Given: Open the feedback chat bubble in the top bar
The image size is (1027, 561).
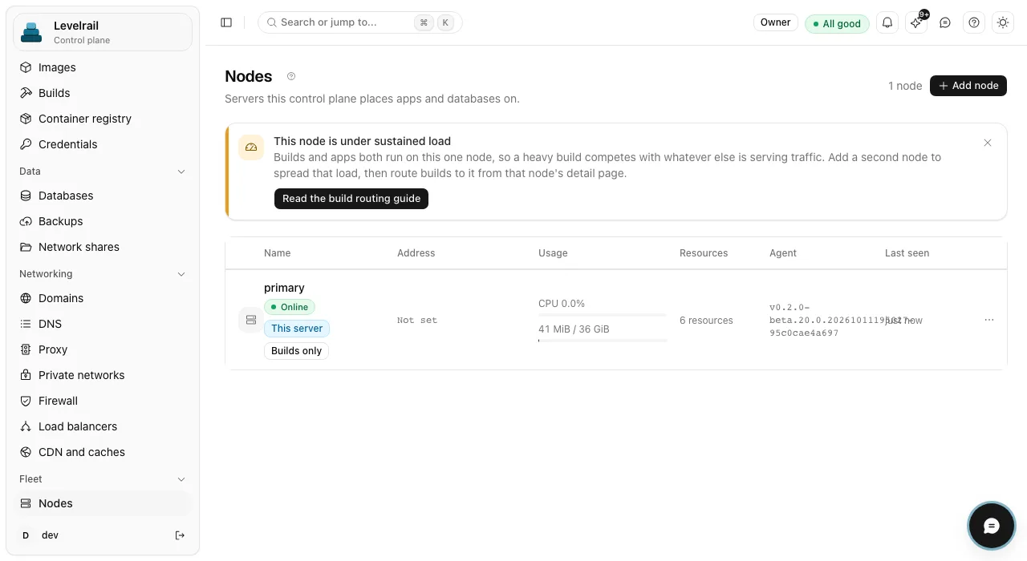Looking at the screenshot, I should pyautogui.click(x=945, y=22).
